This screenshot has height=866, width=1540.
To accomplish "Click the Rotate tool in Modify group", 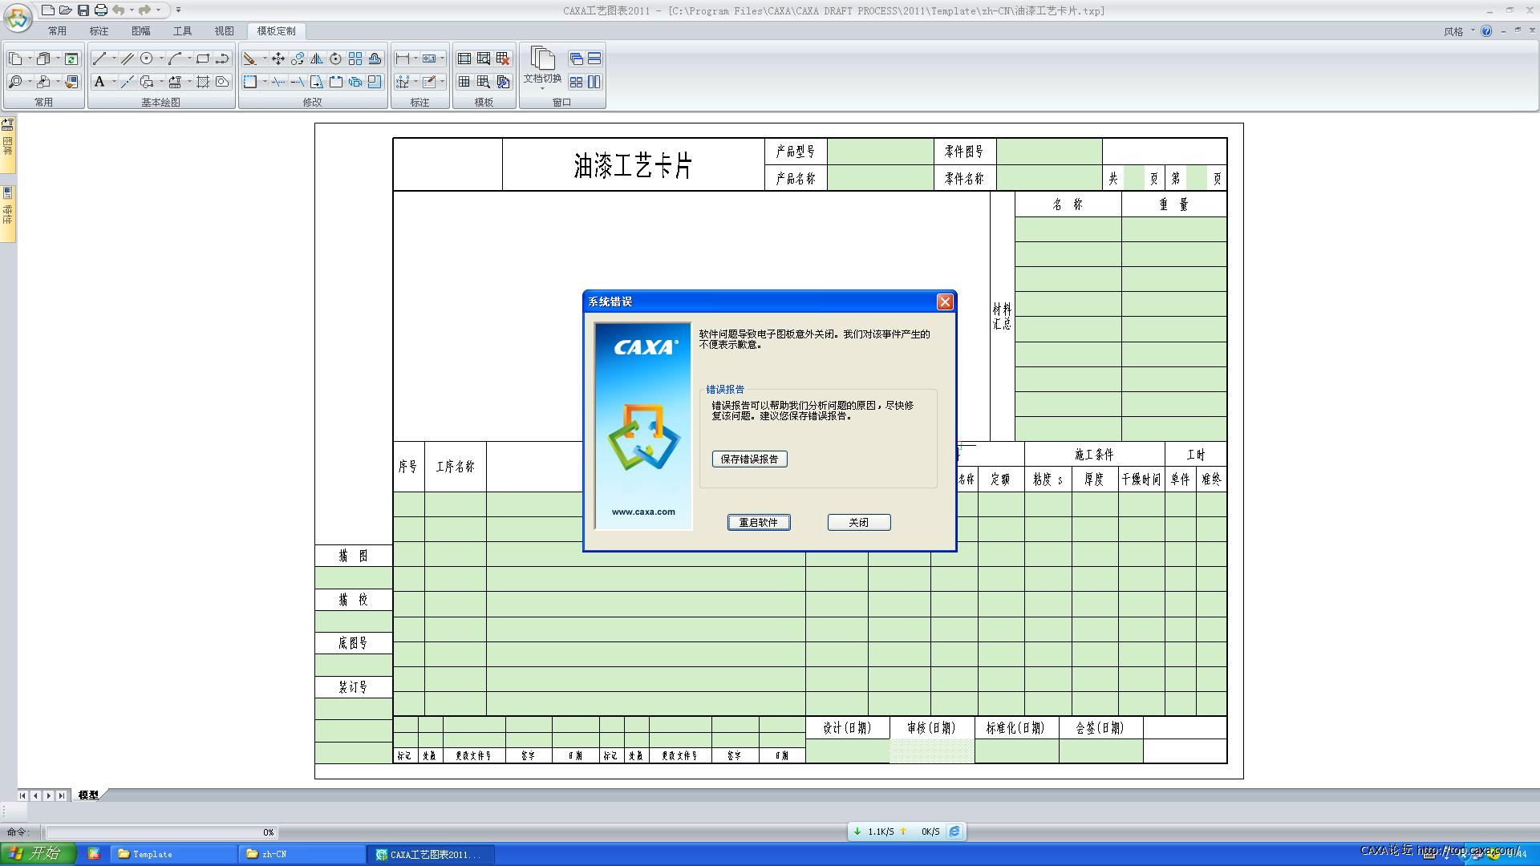I will coord(336,59).
